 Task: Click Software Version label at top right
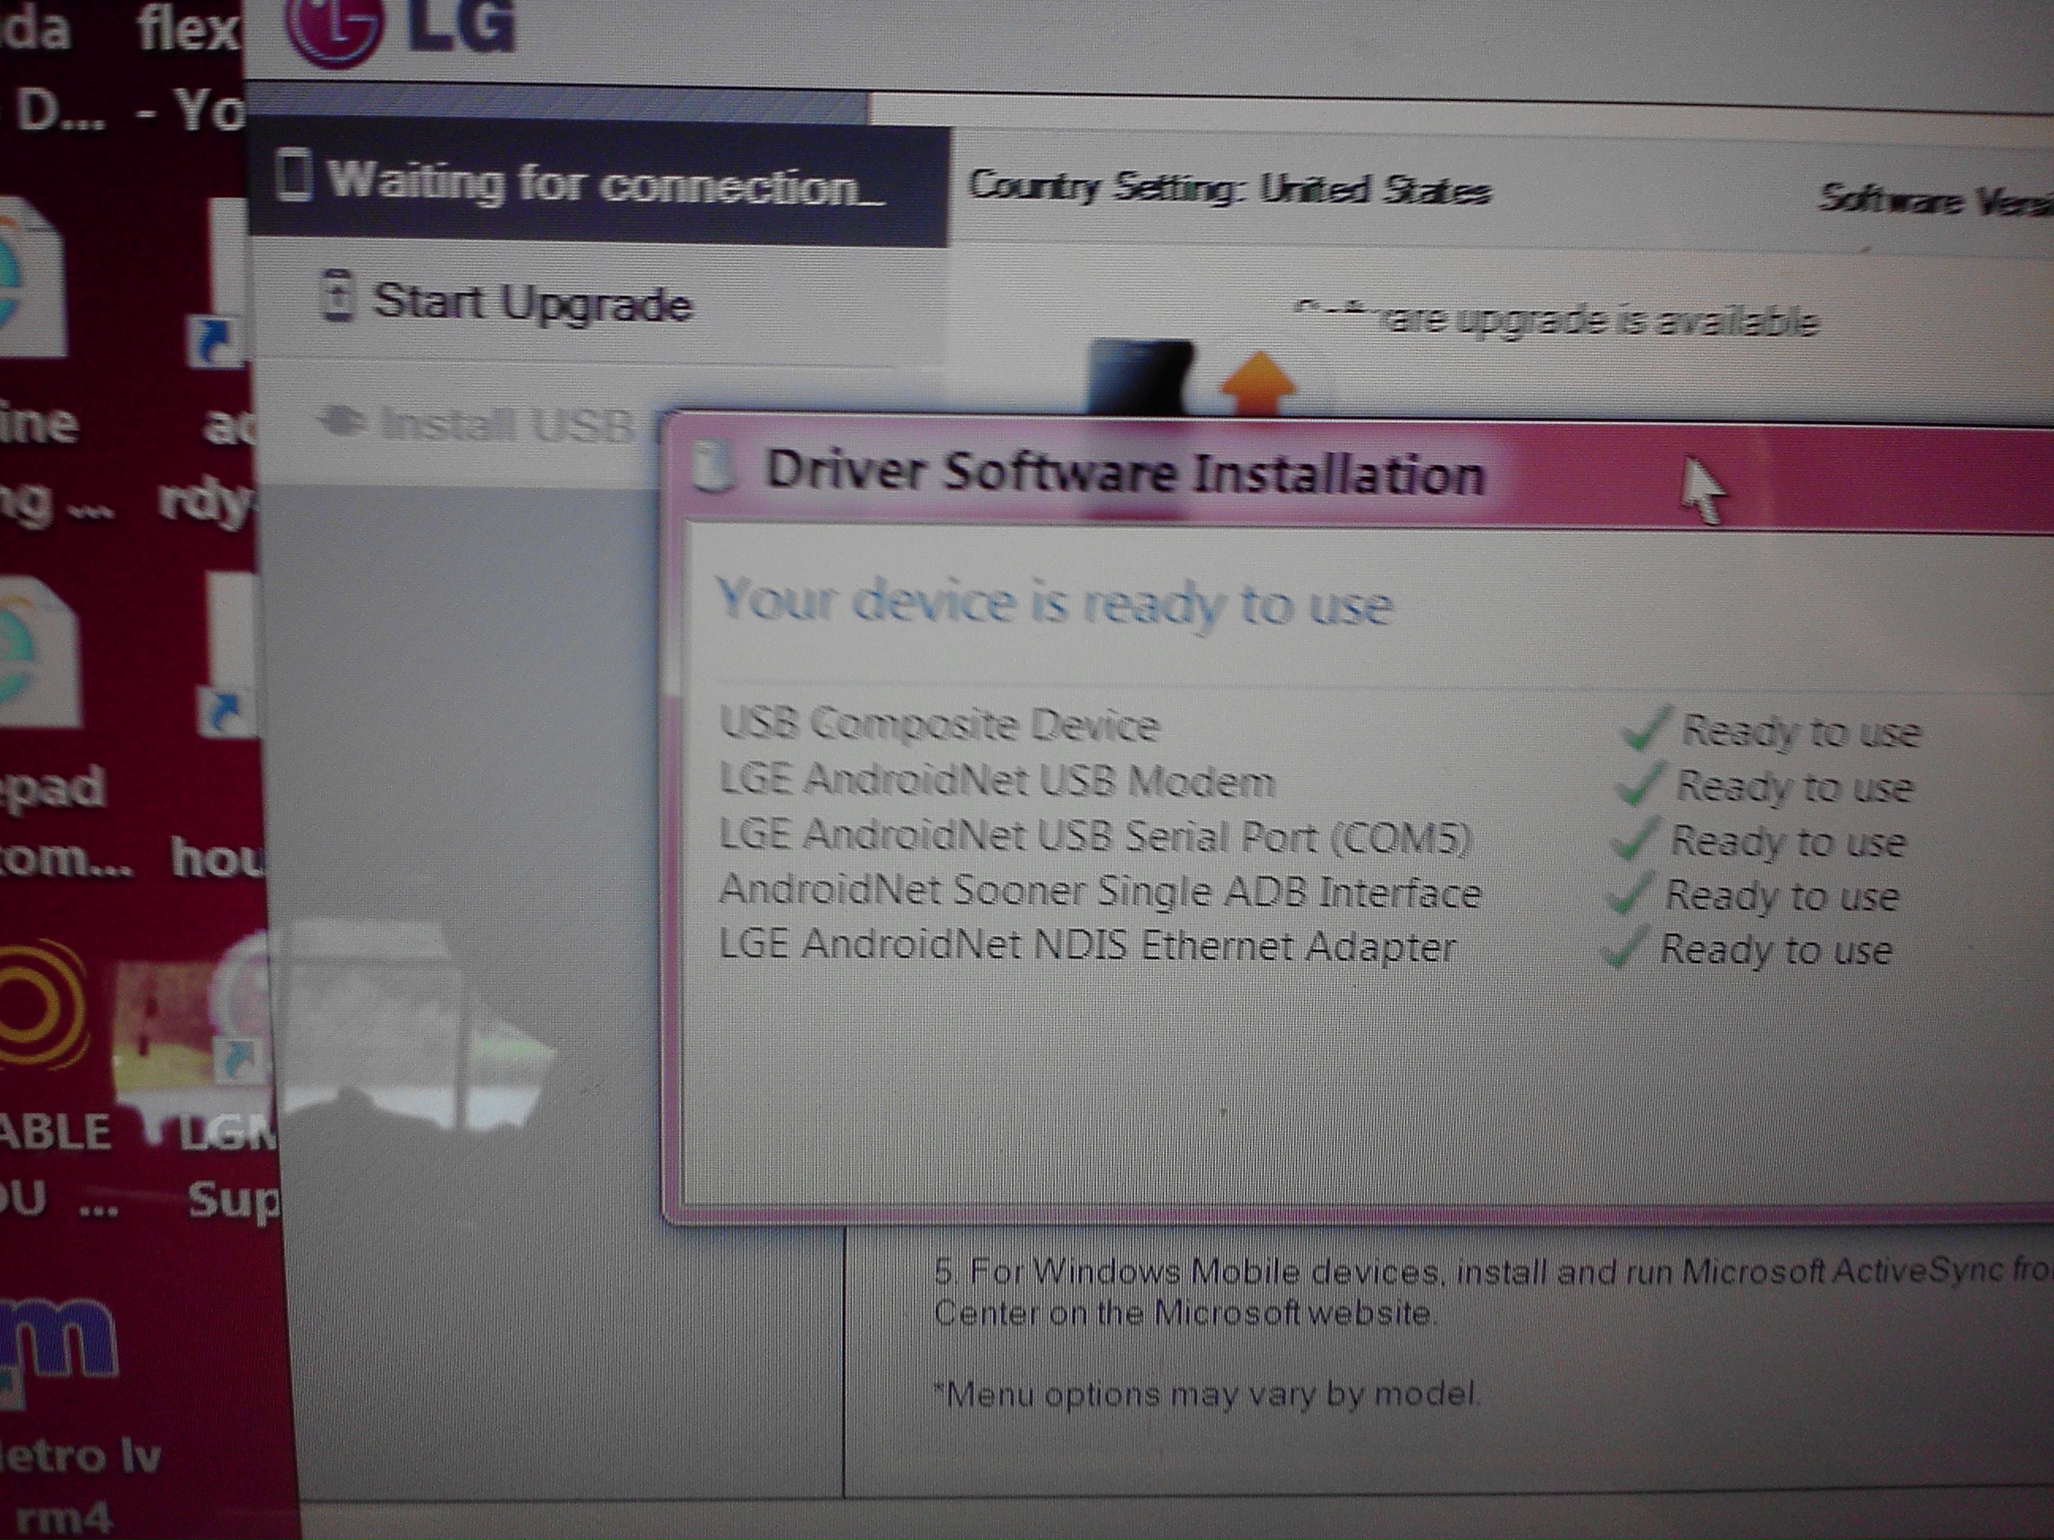coord(1936,200)
